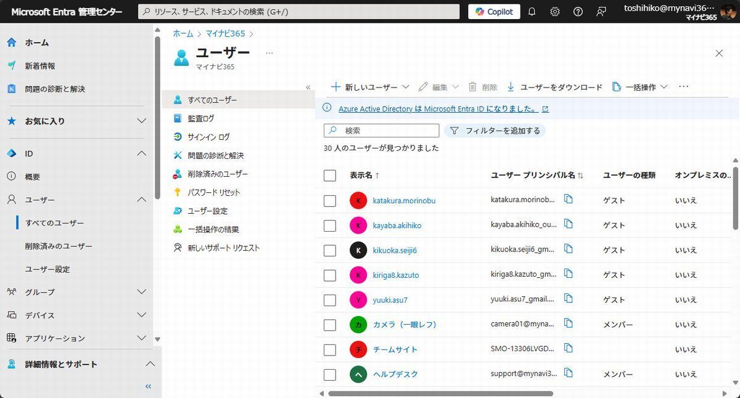This screenshot has width=740, height=398.
Task: Open user kayaba.akihiko
Action: click(397, 225)
